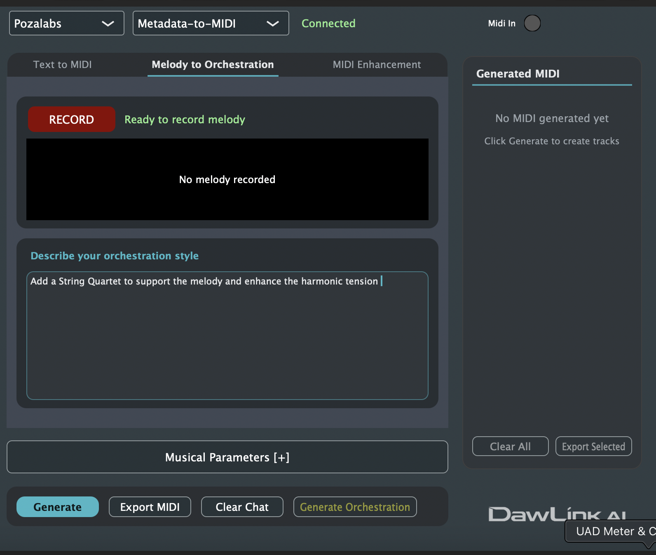The height and width of the screenshot is (555, 656).
Task: Click the UAD Meter tooltip
Action: 611,531
